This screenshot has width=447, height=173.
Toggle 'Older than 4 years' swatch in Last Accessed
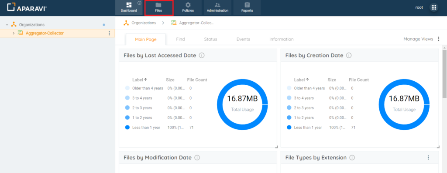tap(127, 88)
